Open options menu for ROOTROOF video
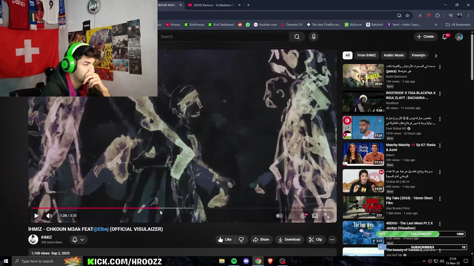Screen dimensions: 474x266 click(440, 94)
